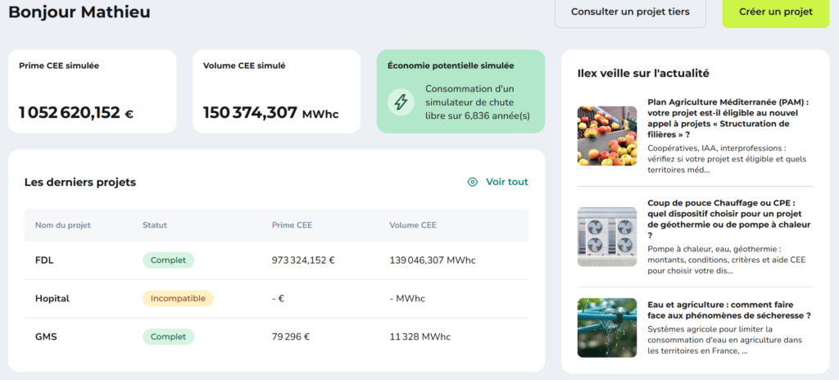
Task: Click the Statut column header
Action: tap(155, 225)
